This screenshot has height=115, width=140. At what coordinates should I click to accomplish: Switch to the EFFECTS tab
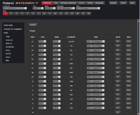click(x=82, y=3)
